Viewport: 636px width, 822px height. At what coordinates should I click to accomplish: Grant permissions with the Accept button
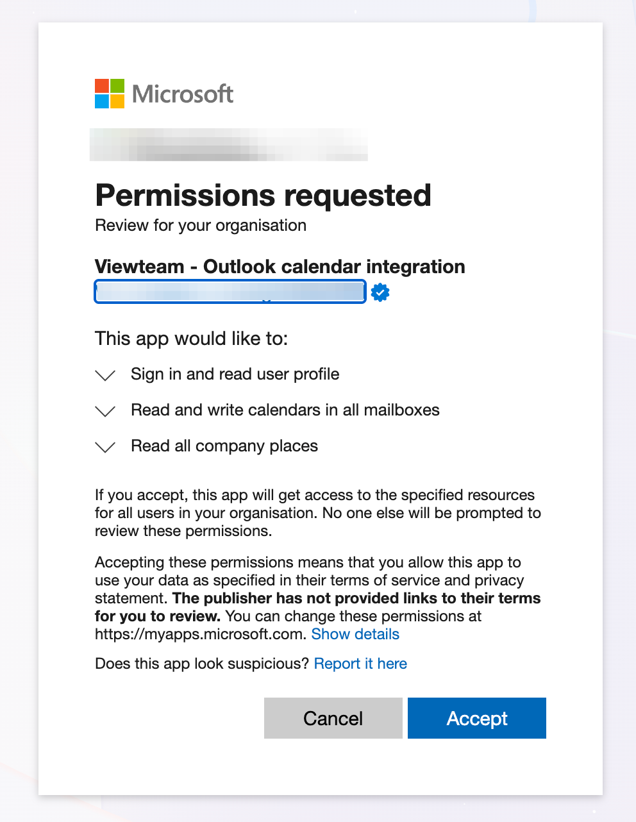coord(477,718)
